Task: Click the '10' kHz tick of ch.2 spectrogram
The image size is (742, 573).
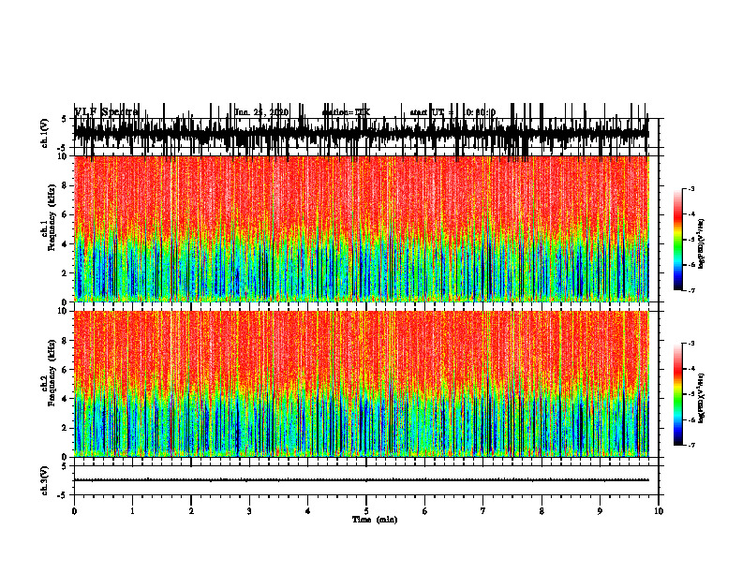Action: 63,311
